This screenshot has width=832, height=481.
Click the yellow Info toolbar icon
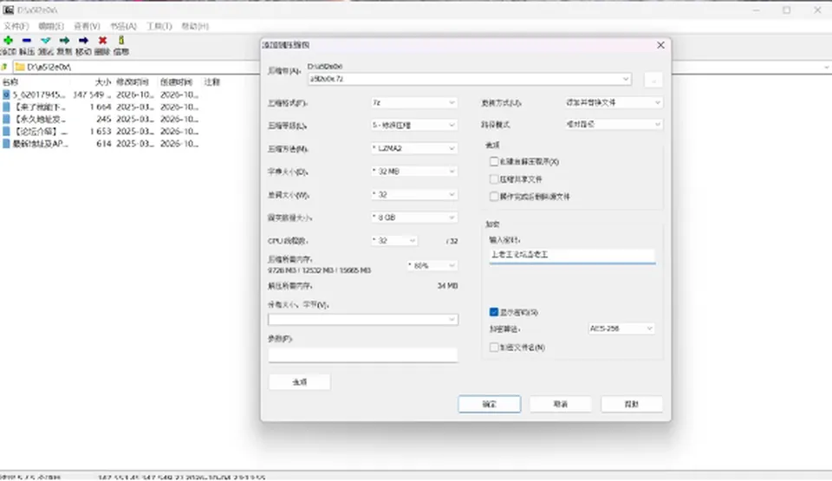point(121,41)
